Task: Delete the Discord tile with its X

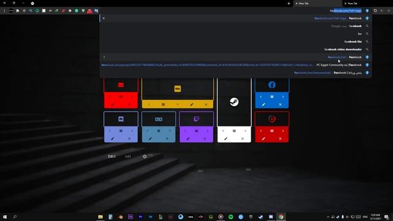Action: coord(130,139)
